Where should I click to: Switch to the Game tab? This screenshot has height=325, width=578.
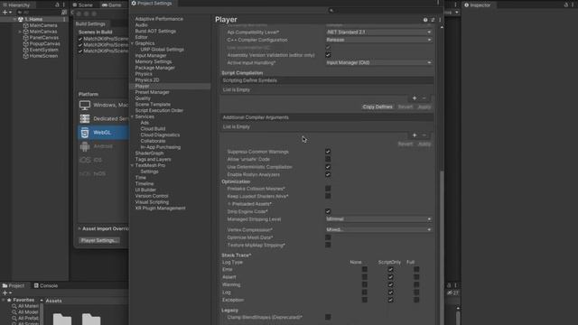point(112,5)
